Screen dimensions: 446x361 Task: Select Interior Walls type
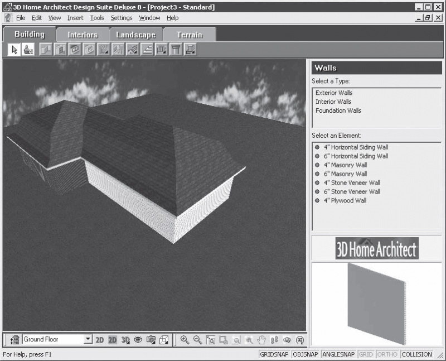pos(333,102)
